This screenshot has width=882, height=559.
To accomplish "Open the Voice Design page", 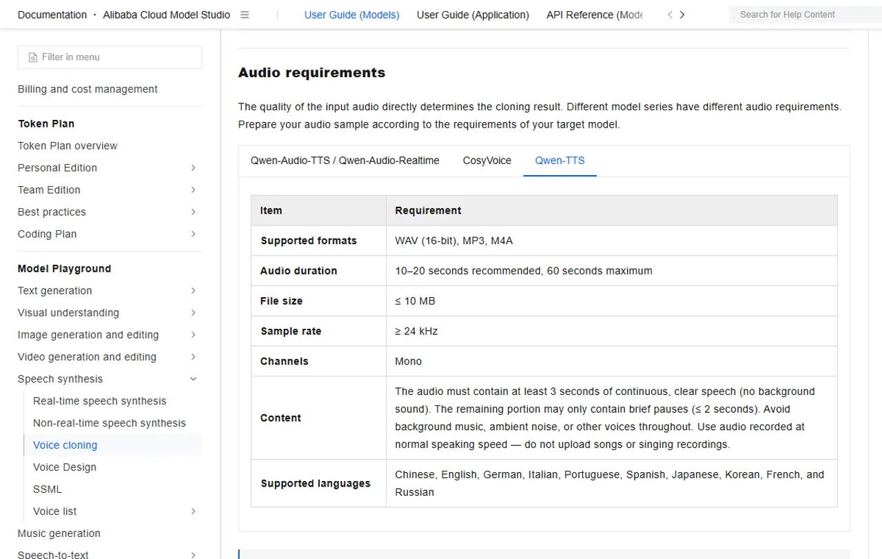I will coord(65,467).
